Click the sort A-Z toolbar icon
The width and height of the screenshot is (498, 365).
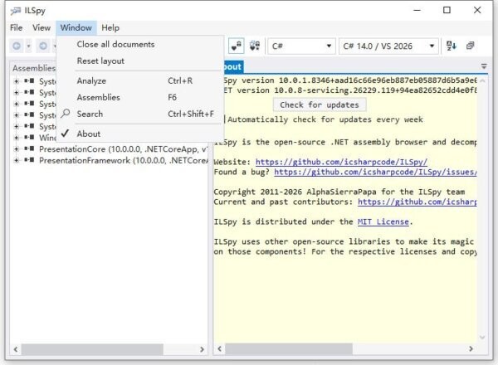tap(452, 46)
